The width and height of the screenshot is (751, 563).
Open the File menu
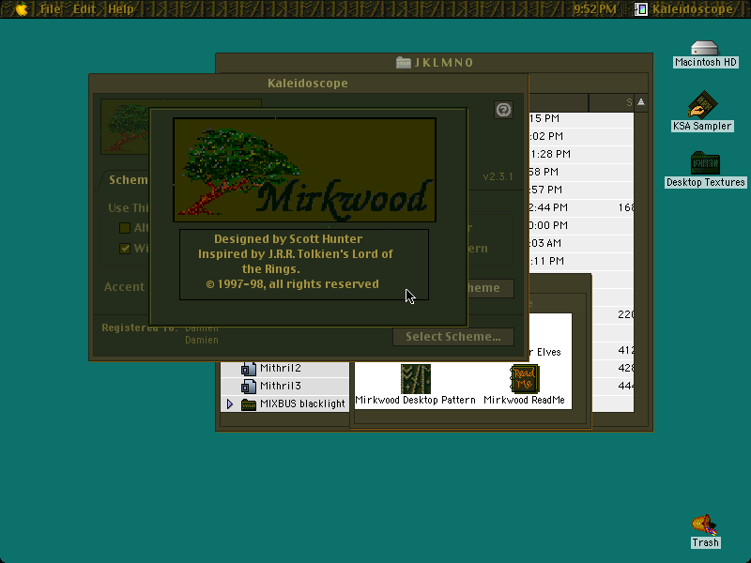pyautogui.click(x=51, y=8)
